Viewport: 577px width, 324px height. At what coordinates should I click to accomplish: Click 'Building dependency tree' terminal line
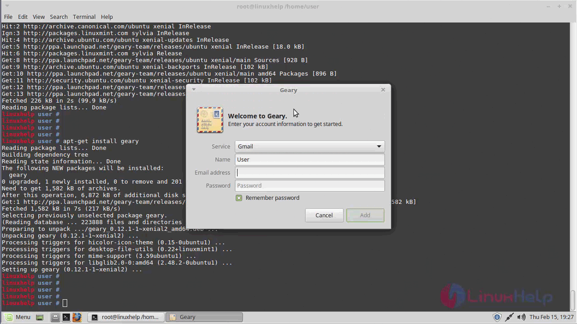(45, 155)
